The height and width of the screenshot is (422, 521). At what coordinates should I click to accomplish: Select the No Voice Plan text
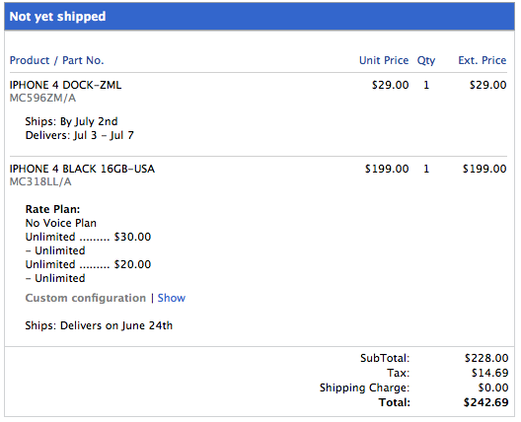coord(61,223)
